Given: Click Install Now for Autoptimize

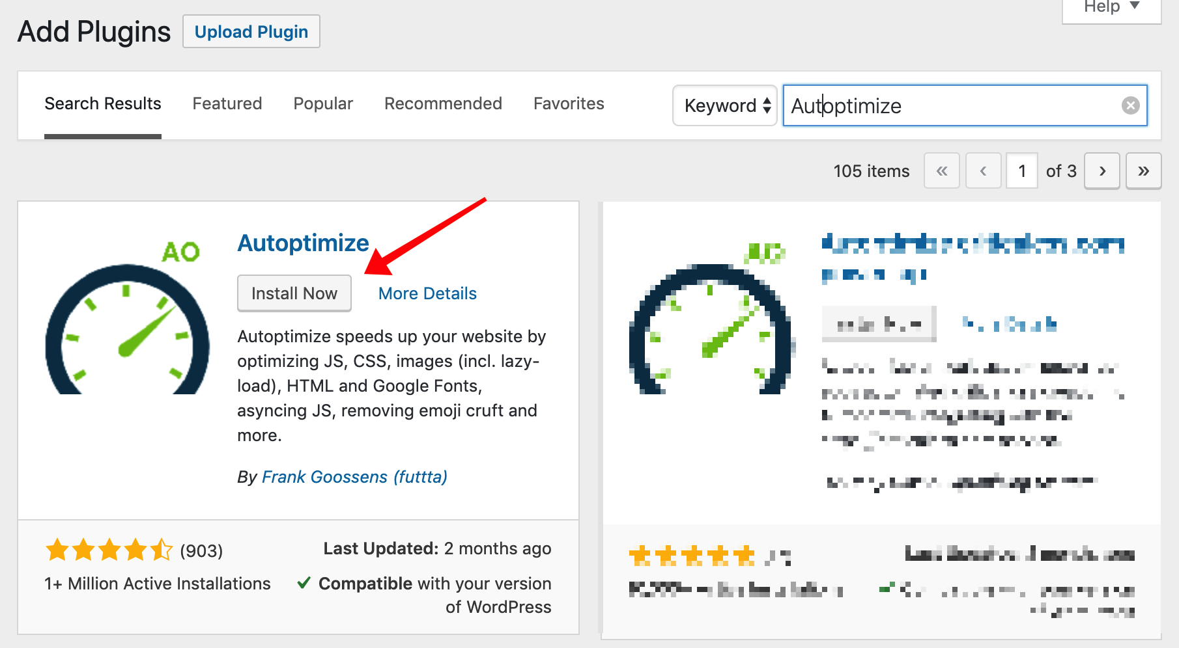Looking at the screenshot, I should pyautogui.click(x=294, y=293).
